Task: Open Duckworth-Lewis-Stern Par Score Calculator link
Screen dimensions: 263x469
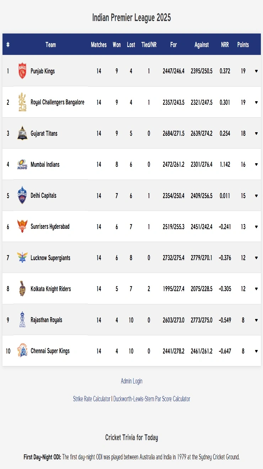Action: [152, 399]
